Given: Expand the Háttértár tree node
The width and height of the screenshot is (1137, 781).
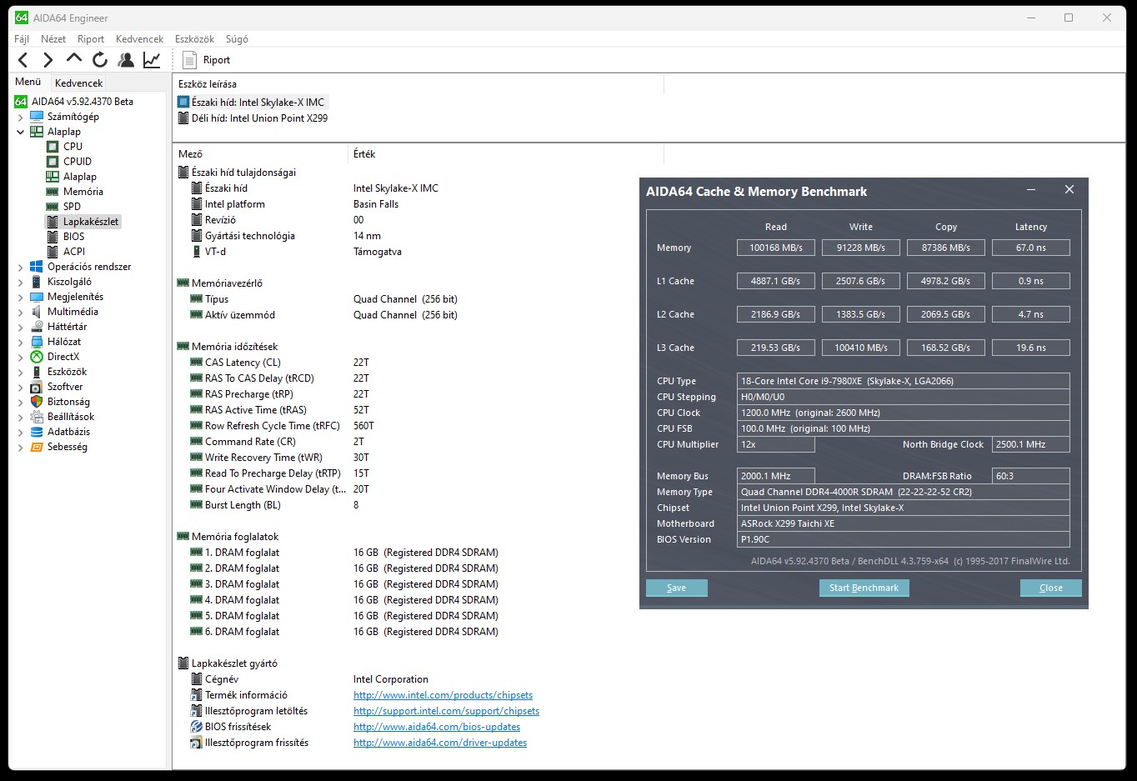Looking at the screenshot, I should point(21,328).
